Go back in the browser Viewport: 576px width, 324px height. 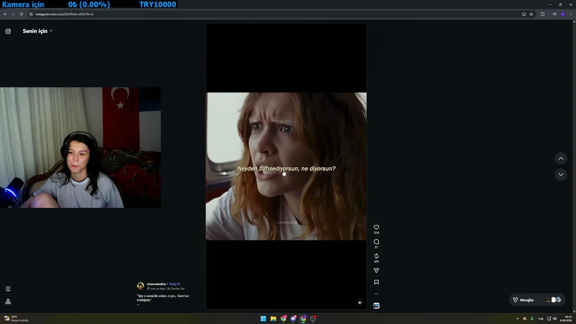pos(5,14)
